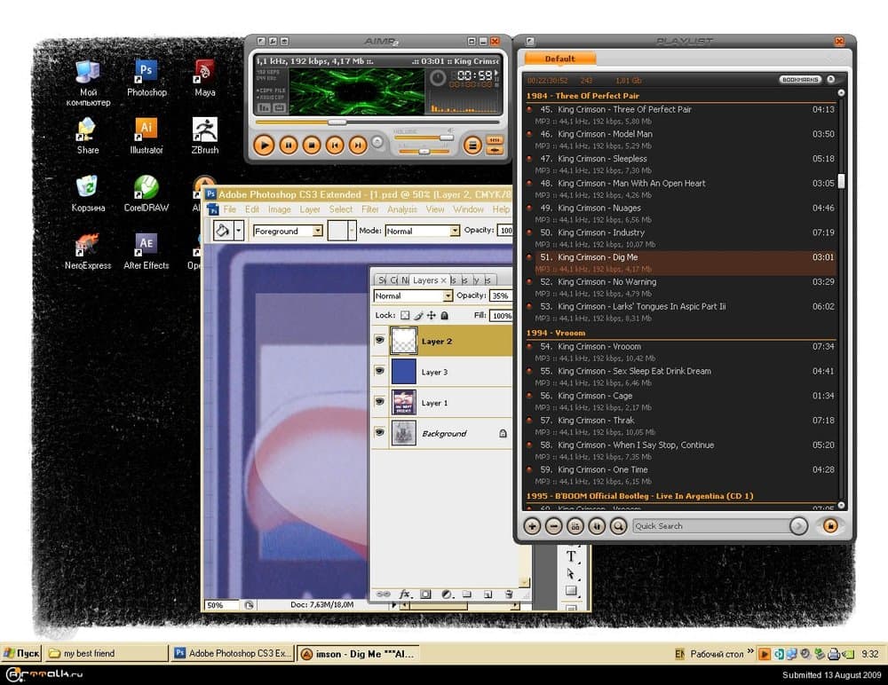Open the Filter menu in Photoshop

369,209
